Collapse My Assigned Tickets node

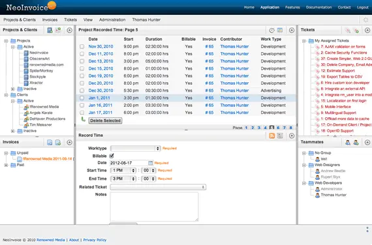click(304, 41)
